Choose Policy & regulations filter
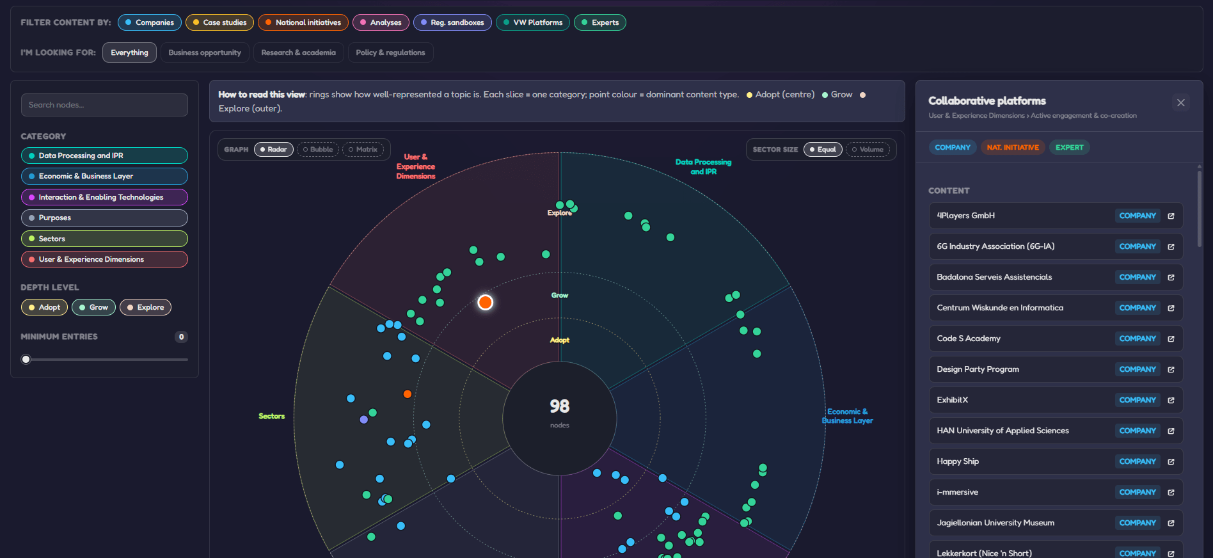Screen dimensions: 1213x558 [x=390, y=52]
